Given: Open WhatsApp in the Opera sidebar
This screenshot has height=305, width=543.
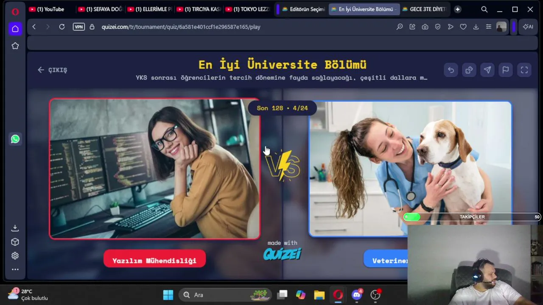Looking at the screenshot, I should tap(15, 139).
